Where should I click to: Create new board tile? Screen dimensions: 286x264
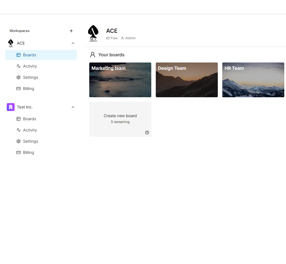(x=120, y=119)
